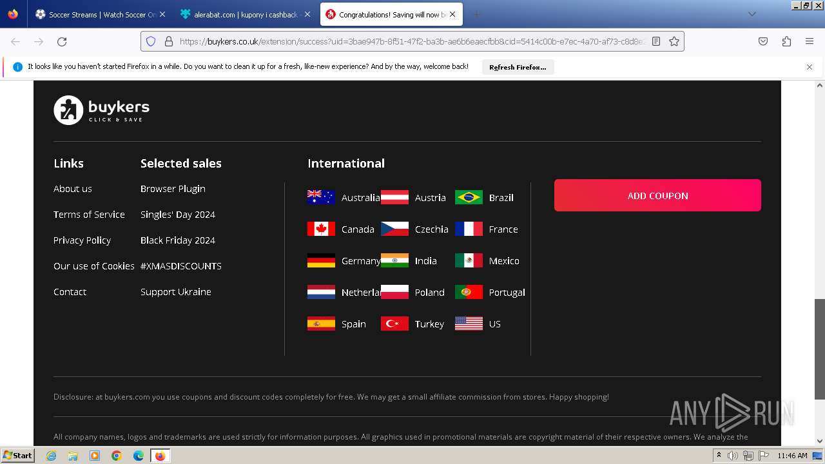Select the Mexico flag icon
825x464 pixels.
pos(469,260)
